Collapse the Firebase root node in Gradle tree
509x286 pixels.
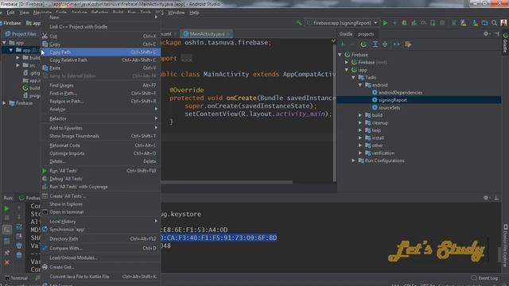(x=340, y=55)
